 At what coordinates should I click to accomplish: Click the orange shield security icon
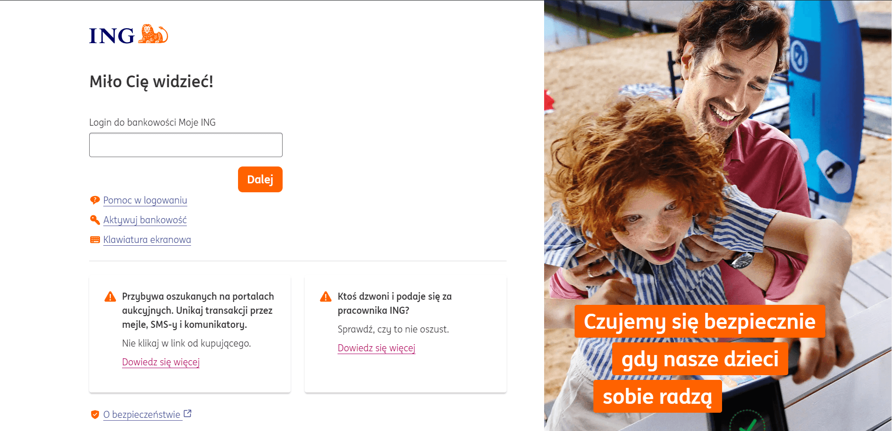click(x=95, y=415)
